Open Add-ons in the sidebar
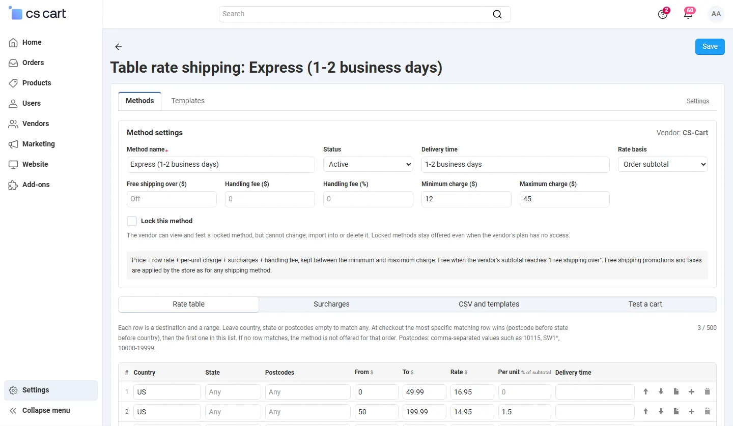Viewport: 733px width, 426px height. click(51, 185)
